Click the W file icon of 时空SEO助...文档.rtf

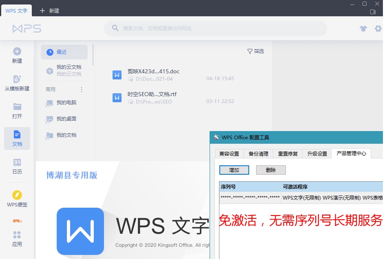[117, 98]
